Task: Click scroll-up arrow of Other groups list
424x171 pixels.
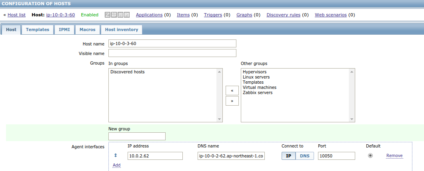Action: click(352, 72)
